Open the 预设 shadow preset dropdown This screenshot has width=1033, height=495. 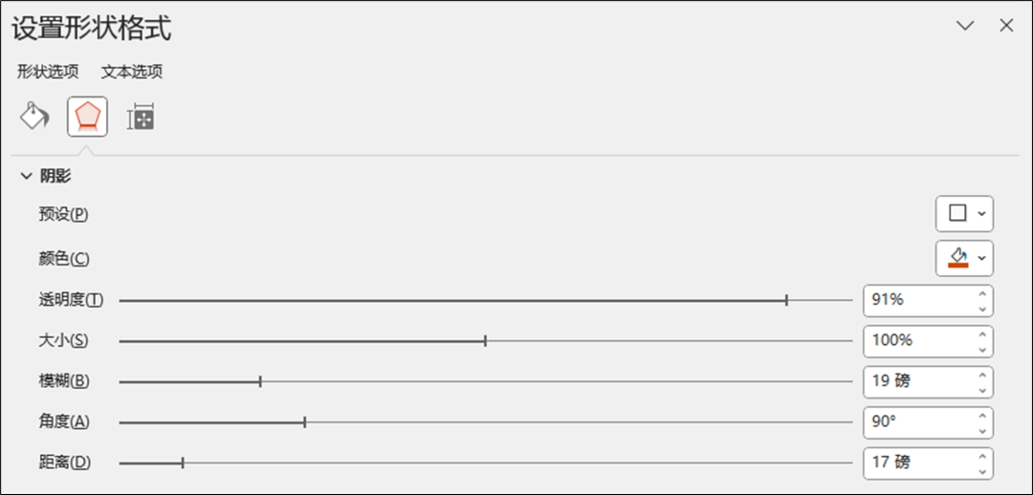pyautogui.click(x=964, y=213)
